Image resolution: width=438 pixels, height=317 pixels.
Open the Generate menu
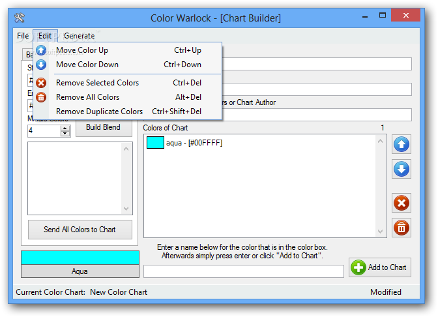pos(80,36)
